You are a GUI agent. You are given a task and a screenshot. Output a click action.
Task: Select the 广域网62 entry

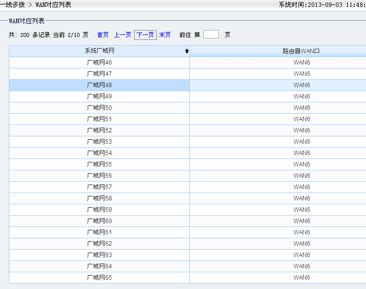tap(99, 244)
